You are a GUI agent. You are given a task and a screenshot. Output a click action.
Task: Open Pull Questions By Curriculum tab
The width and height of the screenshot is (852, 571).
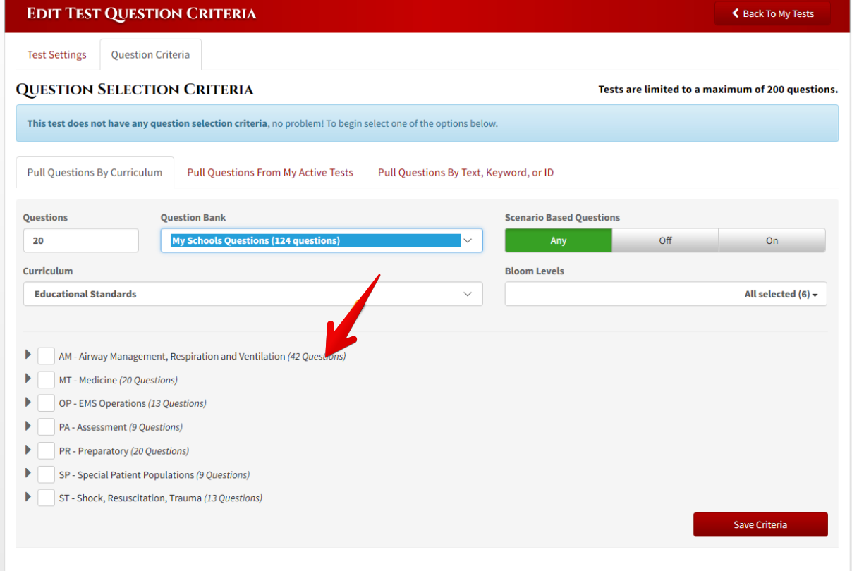tap(95, 172)
